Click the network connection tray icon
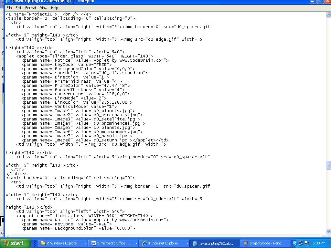Image resolution: width=331 pixels, height=248 pixels. (301, 243)
